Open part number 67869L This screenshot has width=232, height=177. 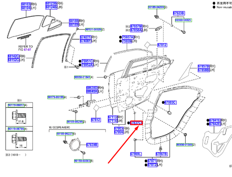(136, 154)
